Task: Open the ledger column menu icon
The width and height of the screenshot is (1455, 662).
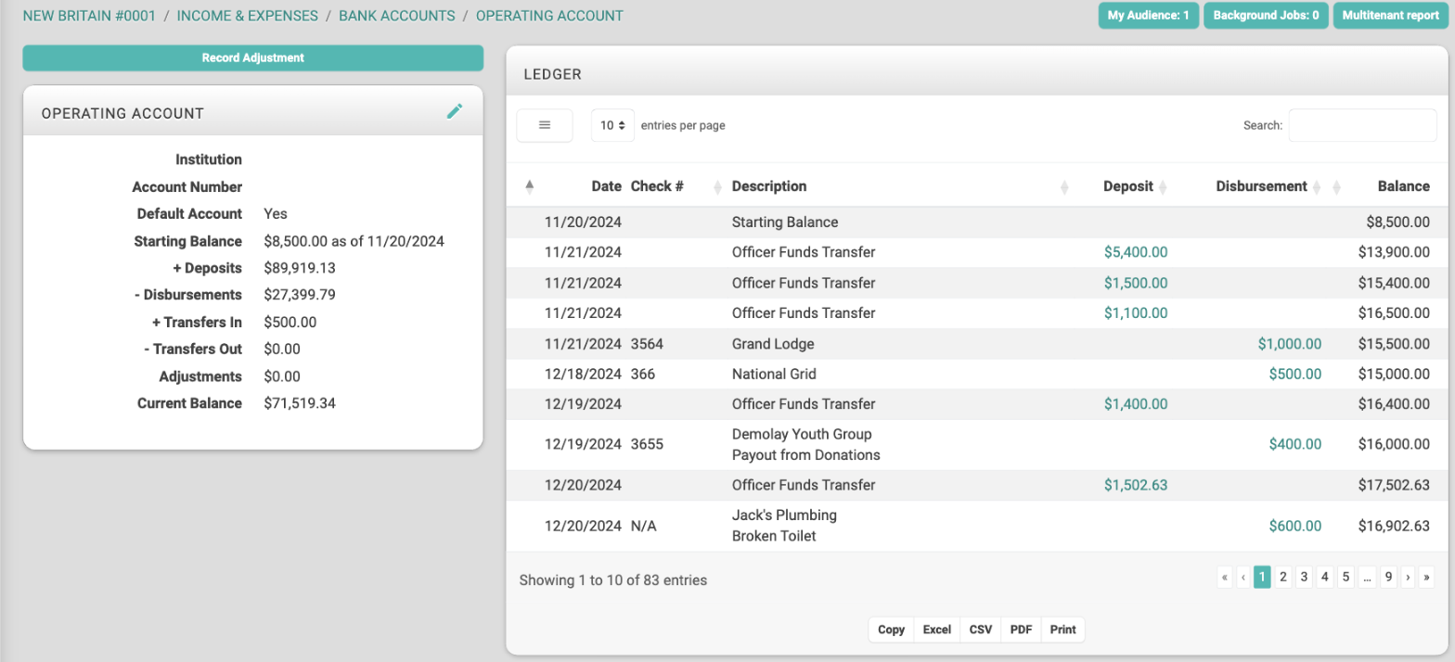Action: (x=545, y=125)
